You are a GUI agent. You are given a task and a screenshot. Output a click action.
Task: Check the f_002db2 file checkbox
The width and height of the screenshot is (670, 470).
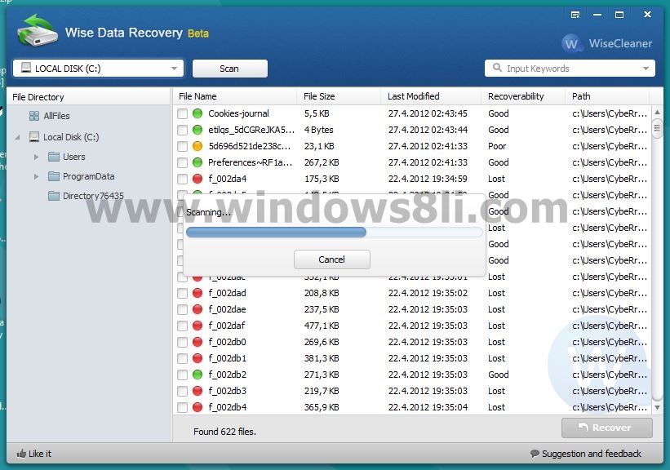click(x=183, y=375)
